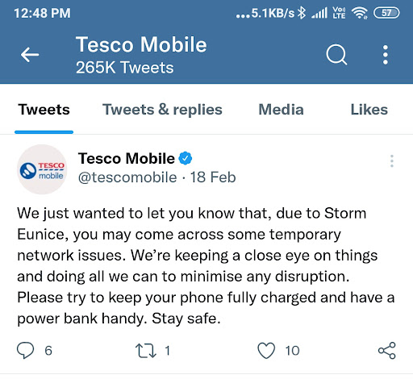Switch to the Likes tab
The width and height of the screenshot is (413, 379).
tap(369, 110)
